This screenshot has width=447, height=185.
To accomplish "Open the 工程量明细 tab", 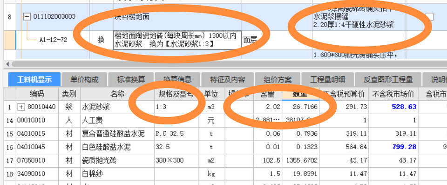I will coord(327,79).
